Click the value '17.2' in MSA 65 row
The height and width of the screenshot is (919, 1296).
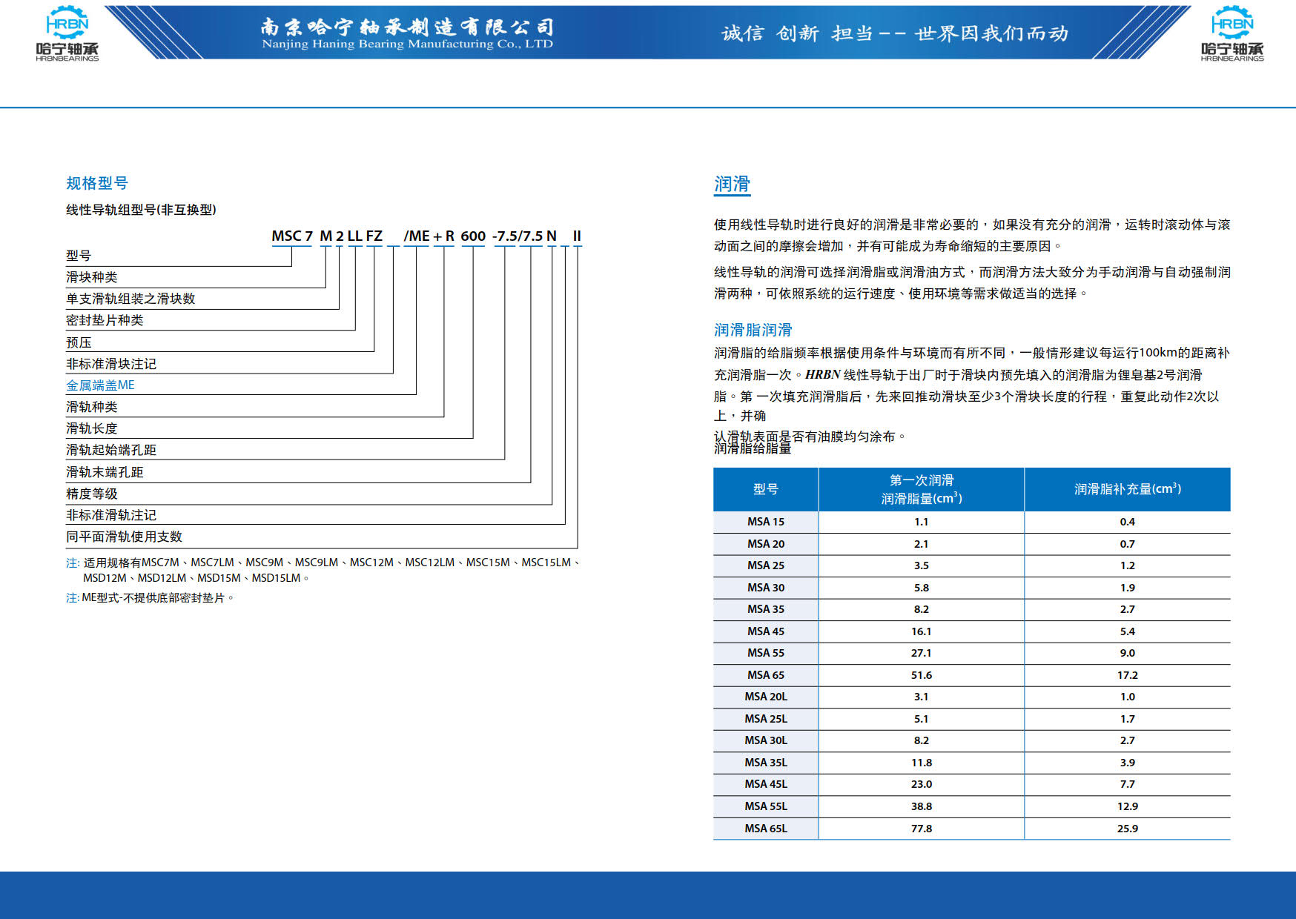1128,675
